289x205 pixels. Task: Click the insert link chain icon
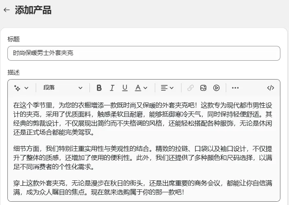point(190,88)
